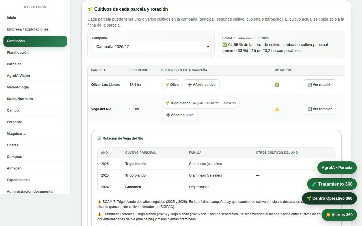
Task: Open AgroIA · Parcela assistant
Action: pyautogui.click(x=337, y=168)
